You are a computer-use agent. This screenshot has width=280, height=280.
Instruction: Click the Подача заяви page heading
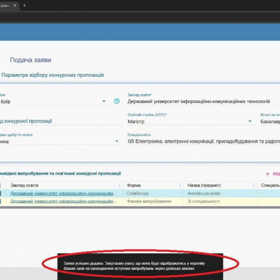(x=31, y=60)
